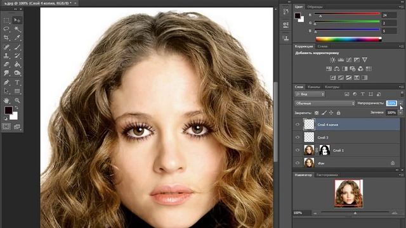Select the Zoom tool
Viewport: 406px width, 228px height.
17,100
